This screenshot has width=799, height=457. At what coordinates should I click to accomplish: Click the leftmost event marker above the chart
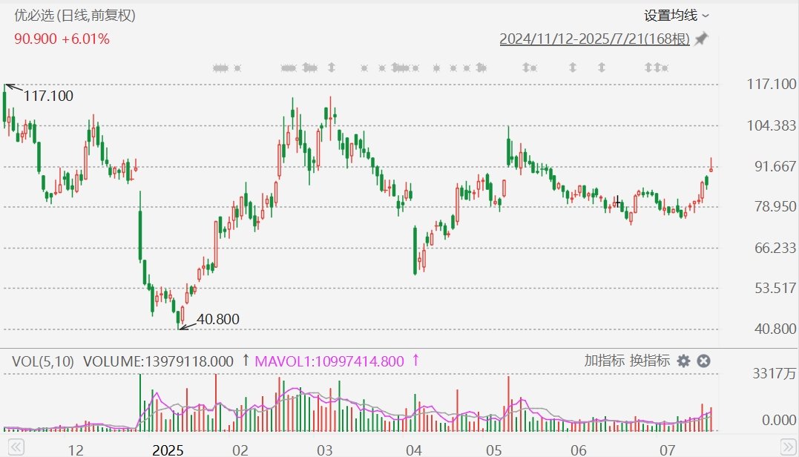click(x=220, y=68)
